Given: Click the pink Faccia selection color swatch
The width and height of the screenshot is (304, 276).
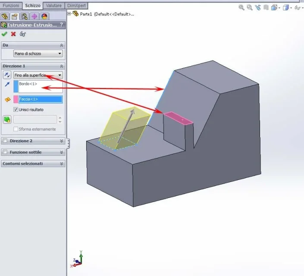Looking at the screenshot, I should click(x=16, y=99).
